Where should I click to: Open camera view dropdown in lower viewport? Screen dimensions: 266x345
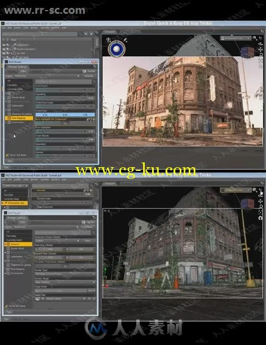pyautogui.click(x=236, y=190)
